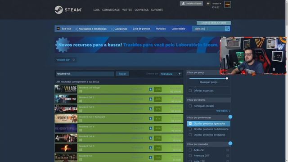
Task: Open the WITTEE profile menu
Action: coord(127,10)
